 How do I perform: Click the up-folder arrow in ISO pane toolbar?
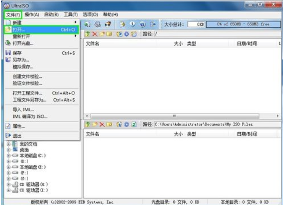point(88,34)
